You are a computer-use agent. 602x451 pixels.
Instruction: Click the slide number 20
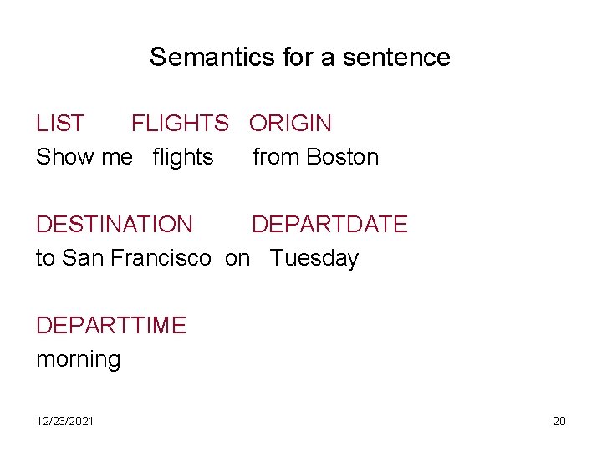[x=559, y=421]
